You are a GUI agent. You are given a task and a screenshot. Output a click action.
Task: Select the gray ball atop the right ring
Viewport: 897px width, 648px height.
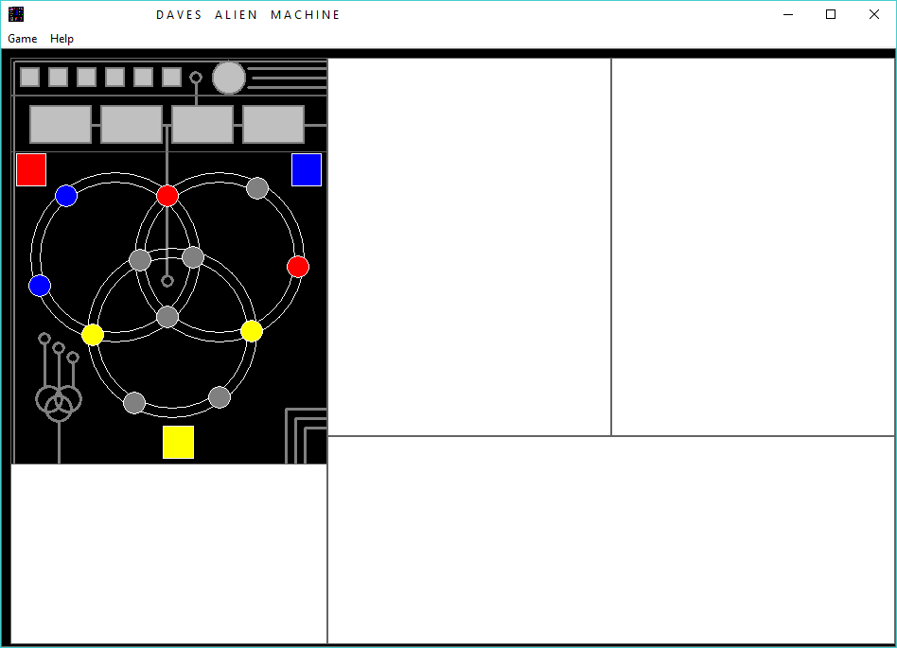(x=257, y=188)
